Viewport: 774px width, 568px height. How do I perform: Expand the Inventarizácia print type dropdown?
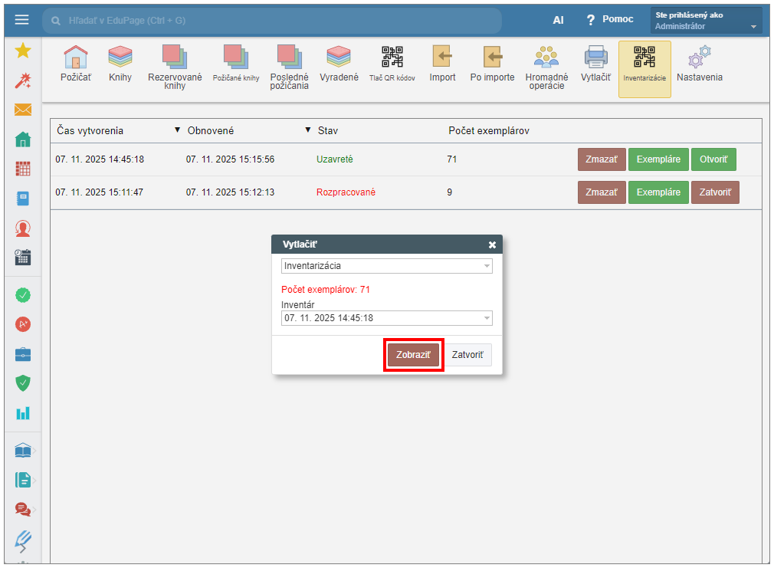tap(386, 266)
